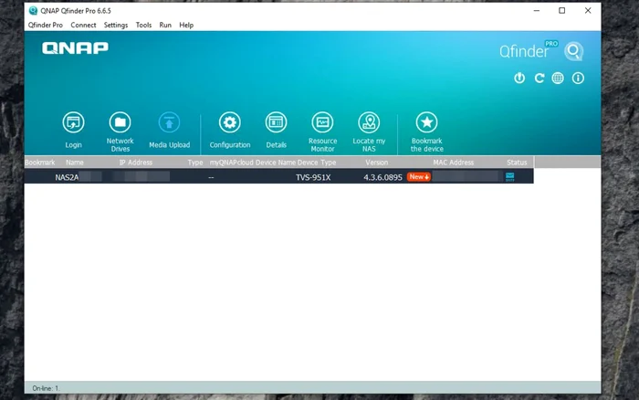
Task: Open the Connect menu
Action: [x=83, y=25]
